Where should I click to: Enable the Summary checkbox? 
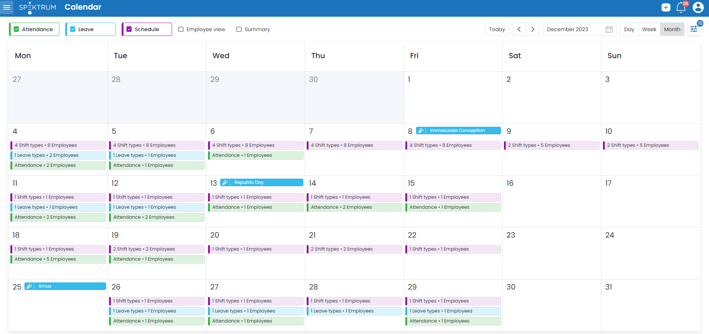[239, 29]
